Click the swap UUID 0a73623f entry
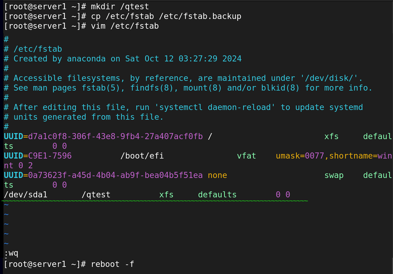This screenshot has width=393, height=274. pyautogui.click(x=103, y=175)
